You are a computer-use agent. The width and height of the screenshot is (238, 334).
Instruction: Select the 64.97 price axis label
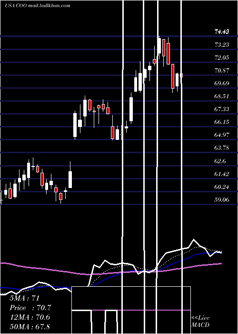tap(222, 135)
